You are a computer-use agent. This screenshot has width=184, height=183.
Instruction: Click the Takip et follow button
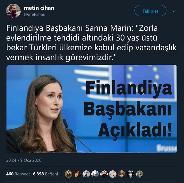[150, 11]
